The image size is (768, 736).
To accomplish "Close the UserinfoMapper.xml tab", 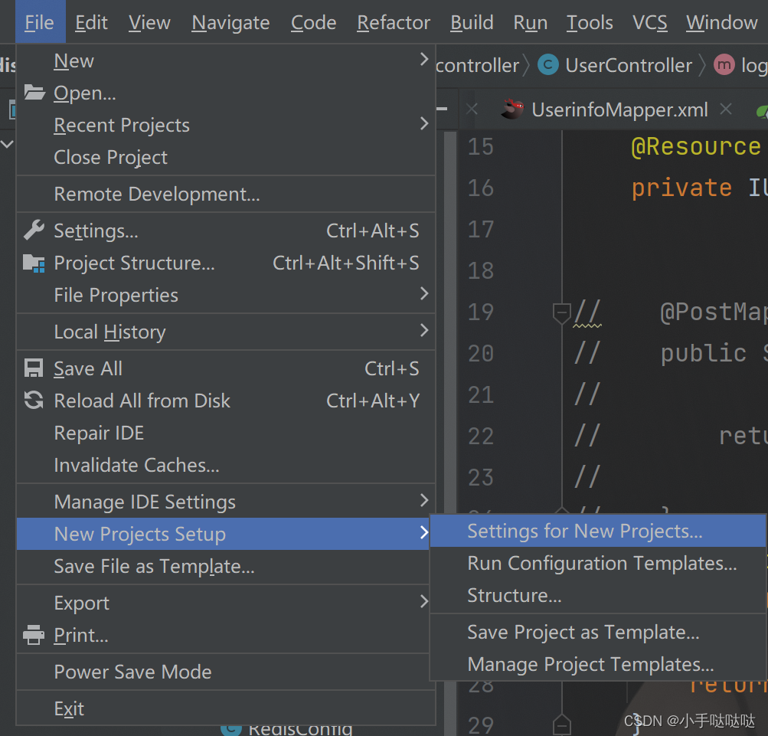I will [x=726, y=109].
